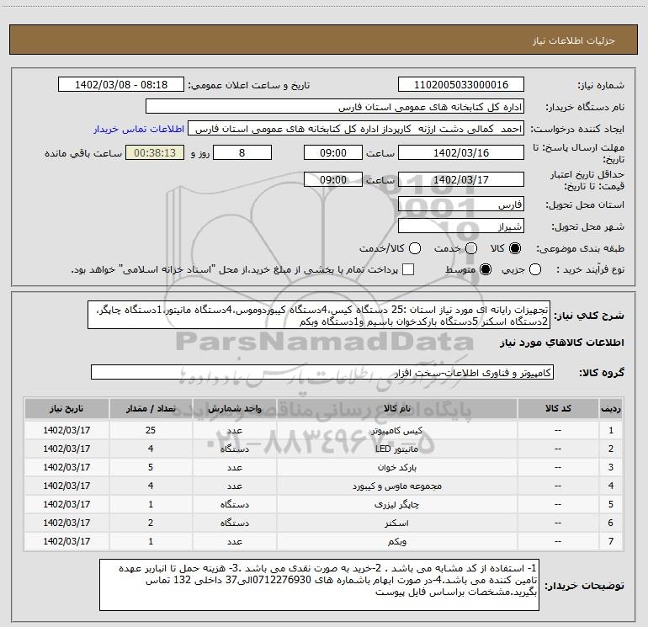This screenshot has width=648, height=627.
Task: Click the تاریخ نیاز column header
Action: (66, 409)
